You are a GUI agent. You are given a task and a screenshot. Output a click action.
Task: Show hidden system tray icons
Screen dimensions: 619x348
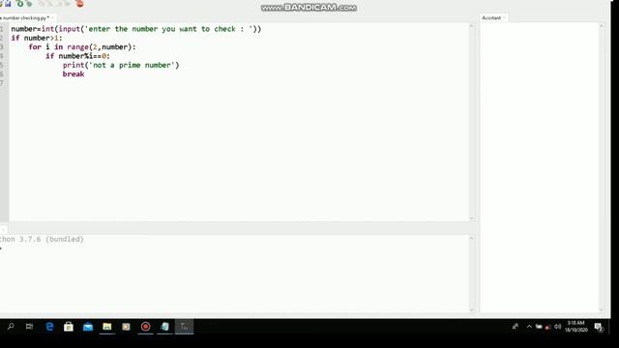tap(529, 327)
